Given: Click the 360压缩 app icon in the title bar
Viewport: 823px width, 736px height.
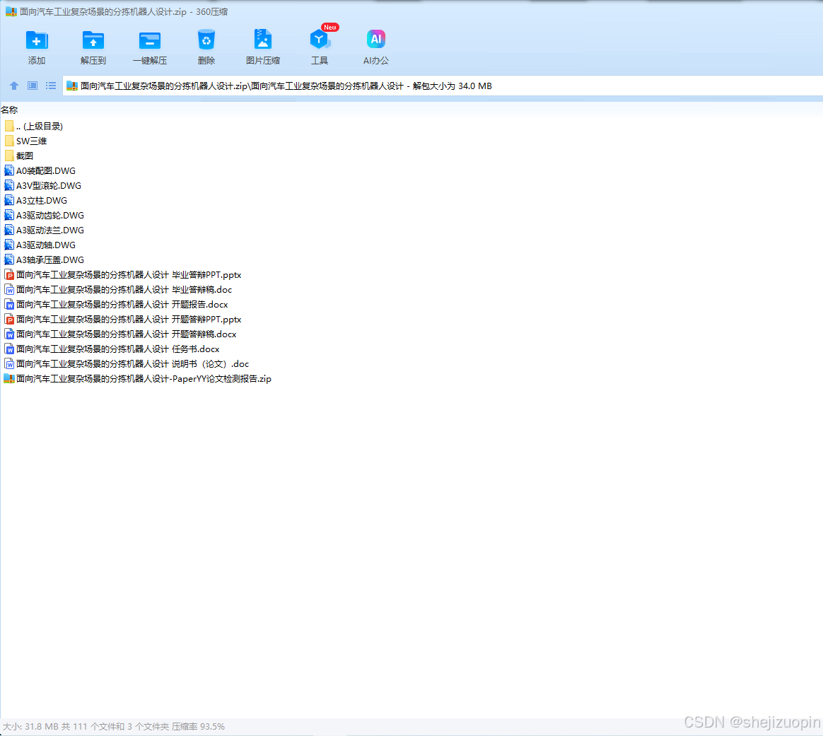Looking at the screenshot, I should tap(11, 11).
